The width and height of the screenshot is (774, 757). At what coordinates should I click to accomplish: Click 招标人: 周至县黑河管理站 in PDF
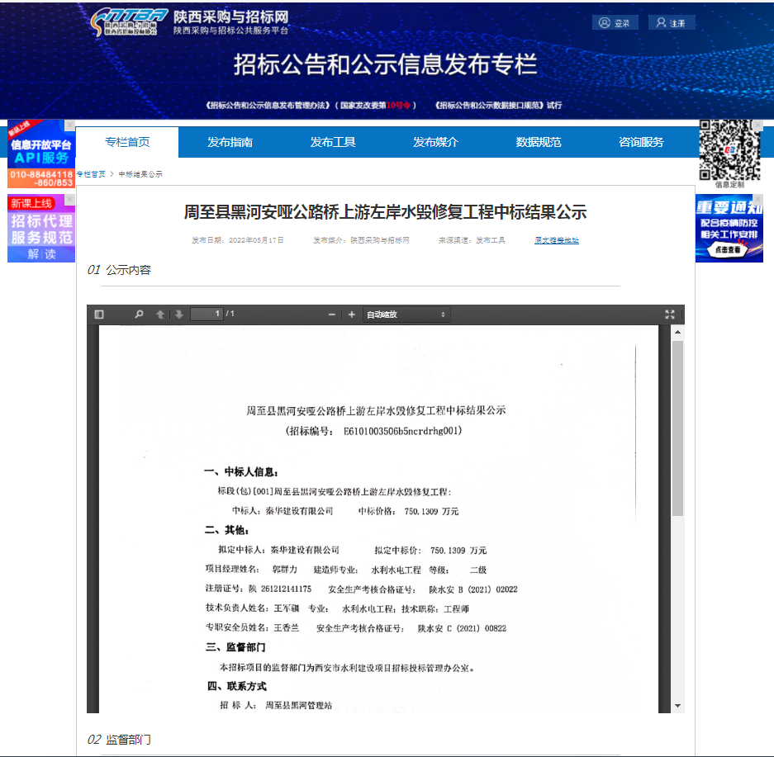coord(276,705)
